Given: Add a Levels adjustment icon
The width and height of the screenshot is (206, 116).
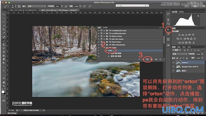Looking at the screenshot, I should point(183,35).
